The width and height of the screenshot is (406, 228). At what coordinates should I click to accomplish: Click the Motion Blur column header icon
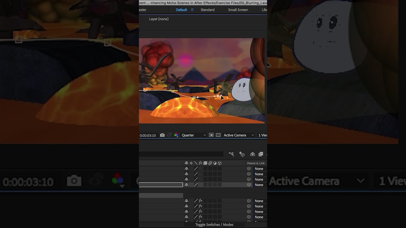(210, 163)
